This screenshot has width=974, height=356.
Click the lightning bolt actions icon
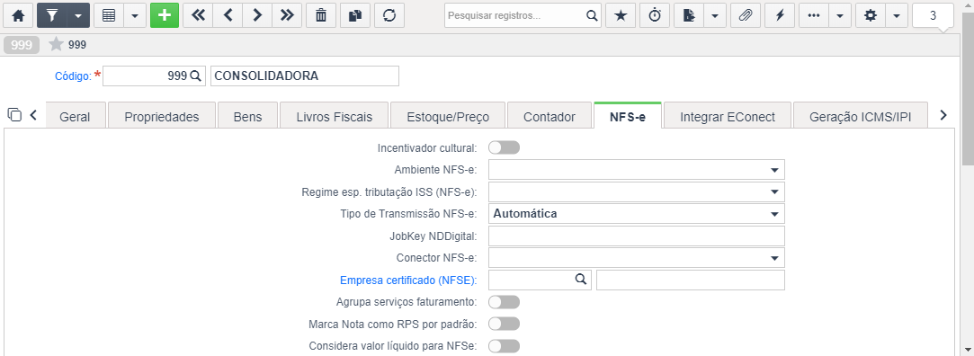click(x=780, y=15)
